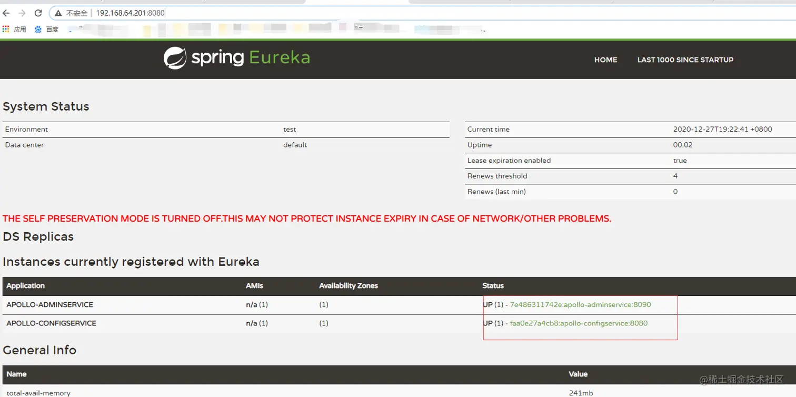Image resolution: width=796 pixels, height=397 pixels.
Task: Click the red self preservation warning text
Action: 307,219
